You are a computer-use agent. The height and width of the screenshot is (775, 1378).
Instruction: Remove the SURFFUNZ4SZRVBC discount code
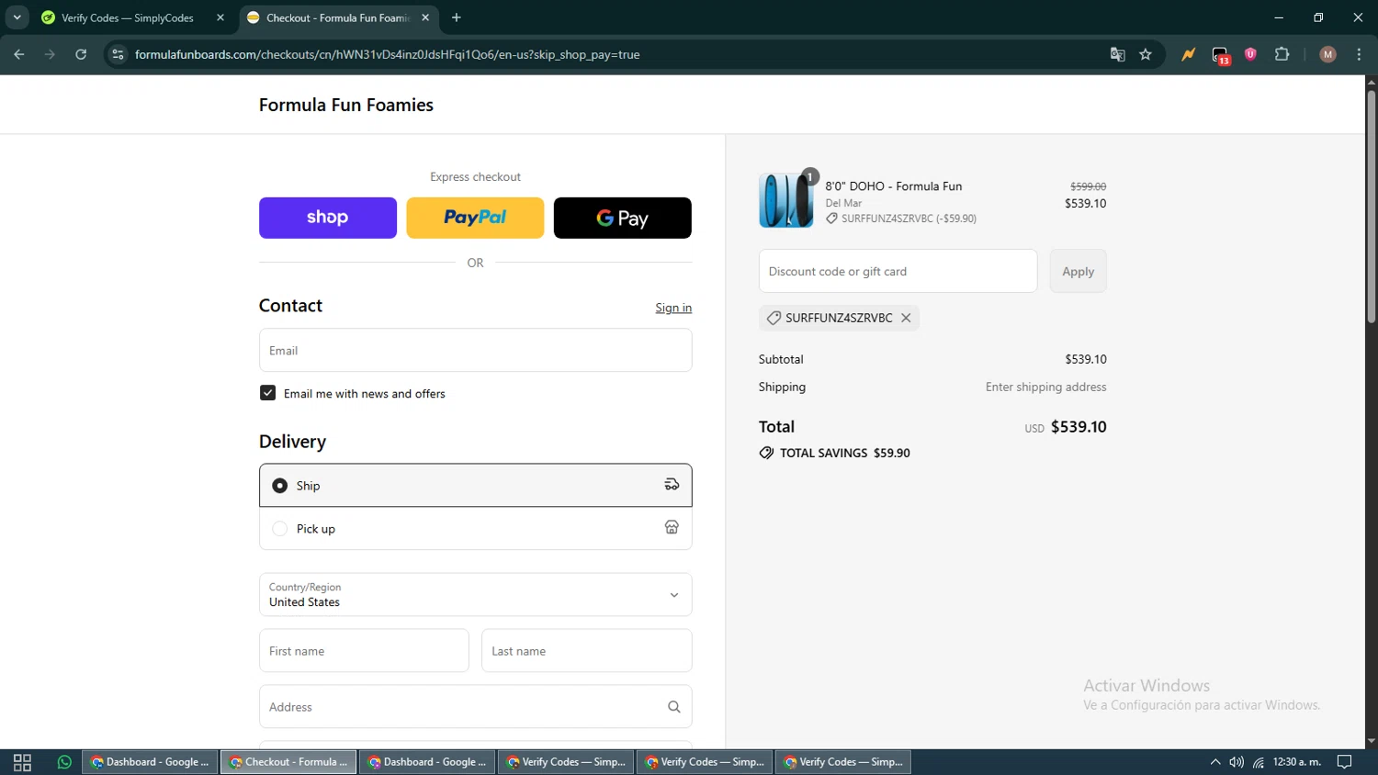(906, 318)
